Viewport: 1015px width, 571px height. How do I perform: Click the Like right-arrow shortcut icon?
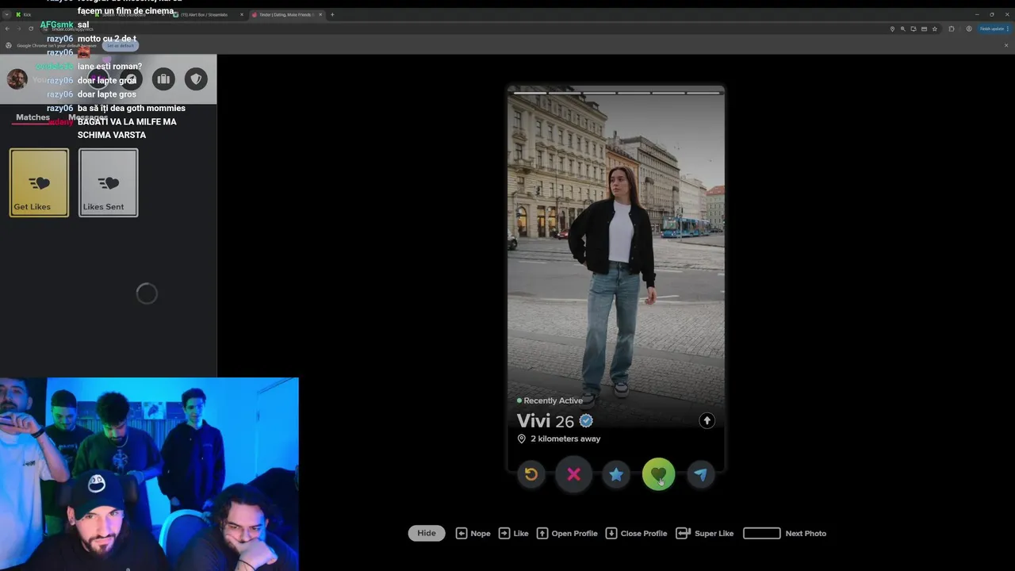tap(504, 533)
